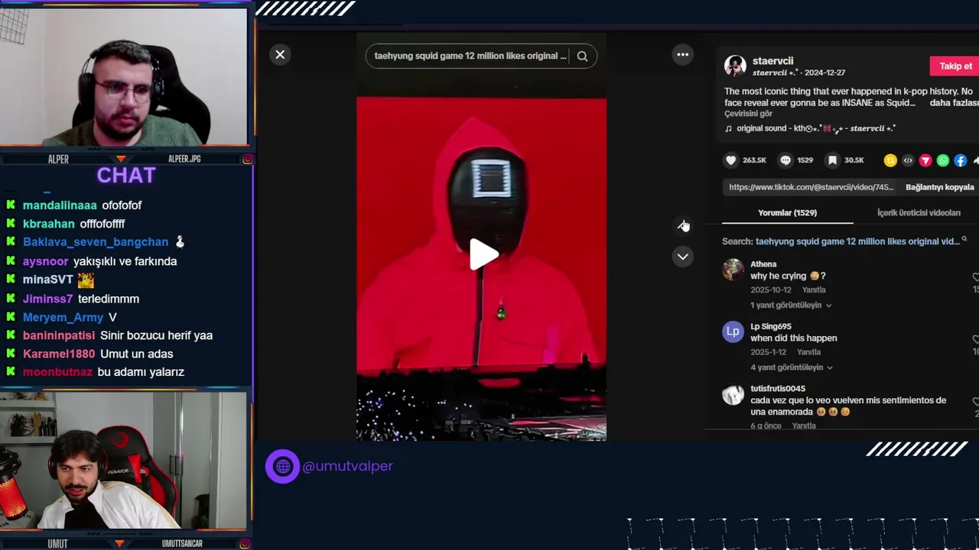
Task: Click Instagram icon next to ALPER.JPG
Action: (x=247, y=159)
